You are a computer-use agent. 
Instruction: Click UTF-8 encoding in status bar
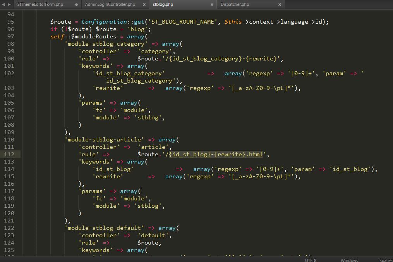click(x=311, y=260)
